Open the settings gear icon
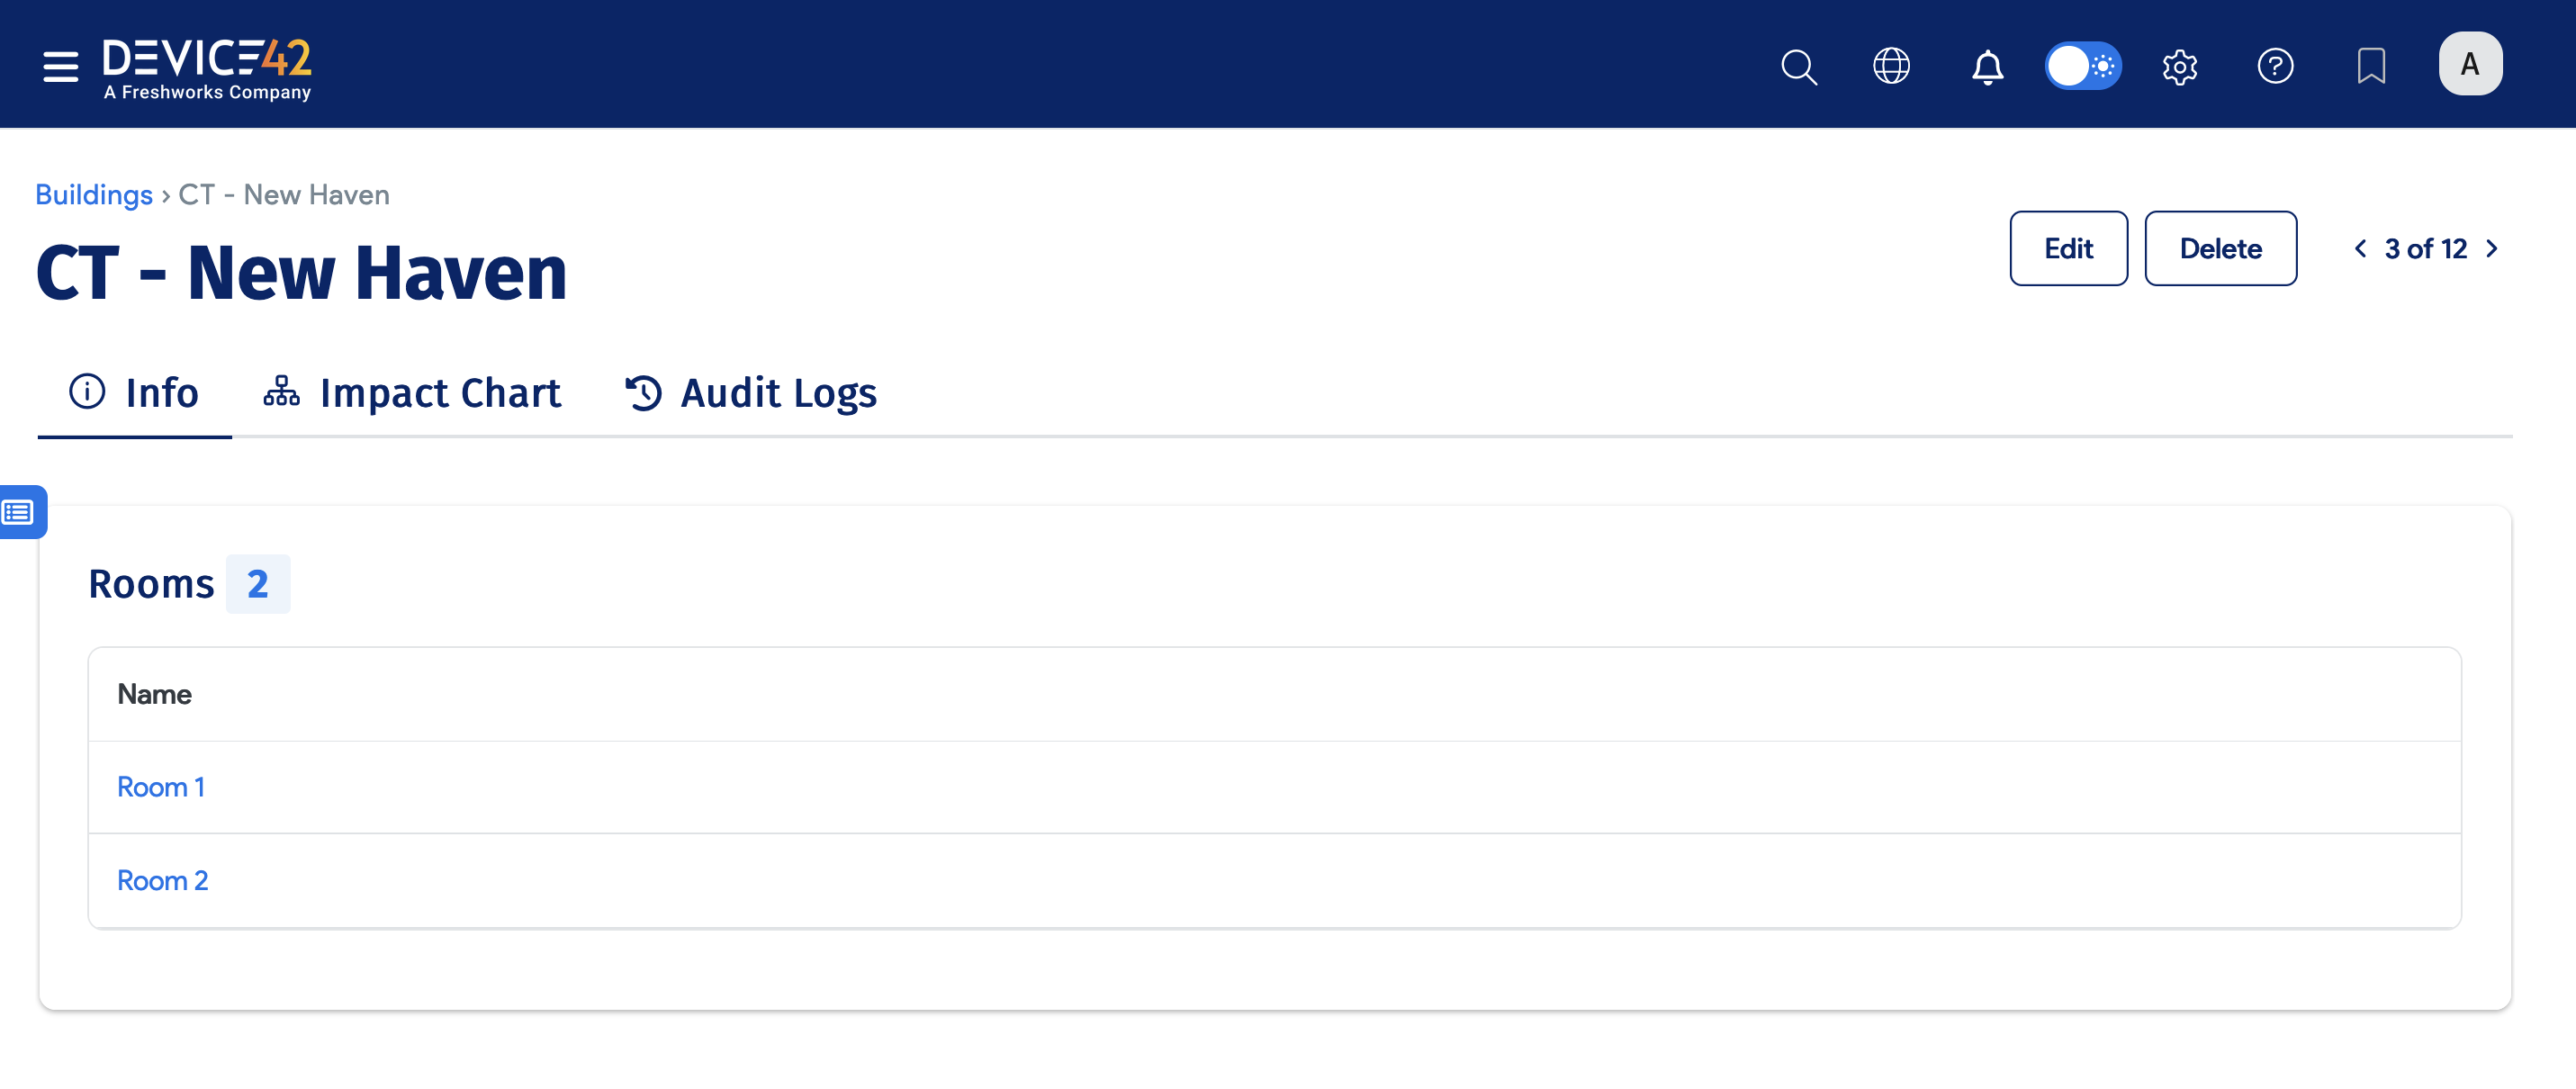 [x=2179, y=66]
